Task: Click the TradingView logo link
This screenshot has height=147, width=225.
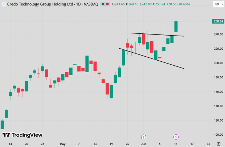Action: (x=22, y=135)
